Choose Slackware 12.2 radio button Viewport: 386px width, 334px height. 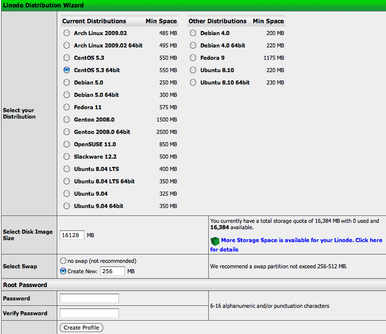[x=67, y=157]
